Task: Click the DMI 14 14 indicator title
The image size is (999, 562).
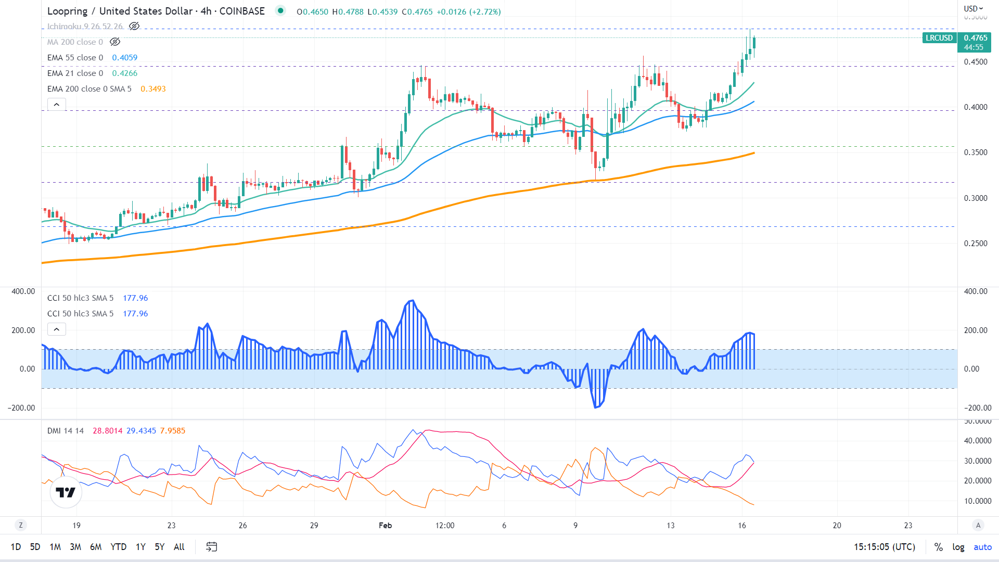Action: pyautogui.click(x=66, y=431)
